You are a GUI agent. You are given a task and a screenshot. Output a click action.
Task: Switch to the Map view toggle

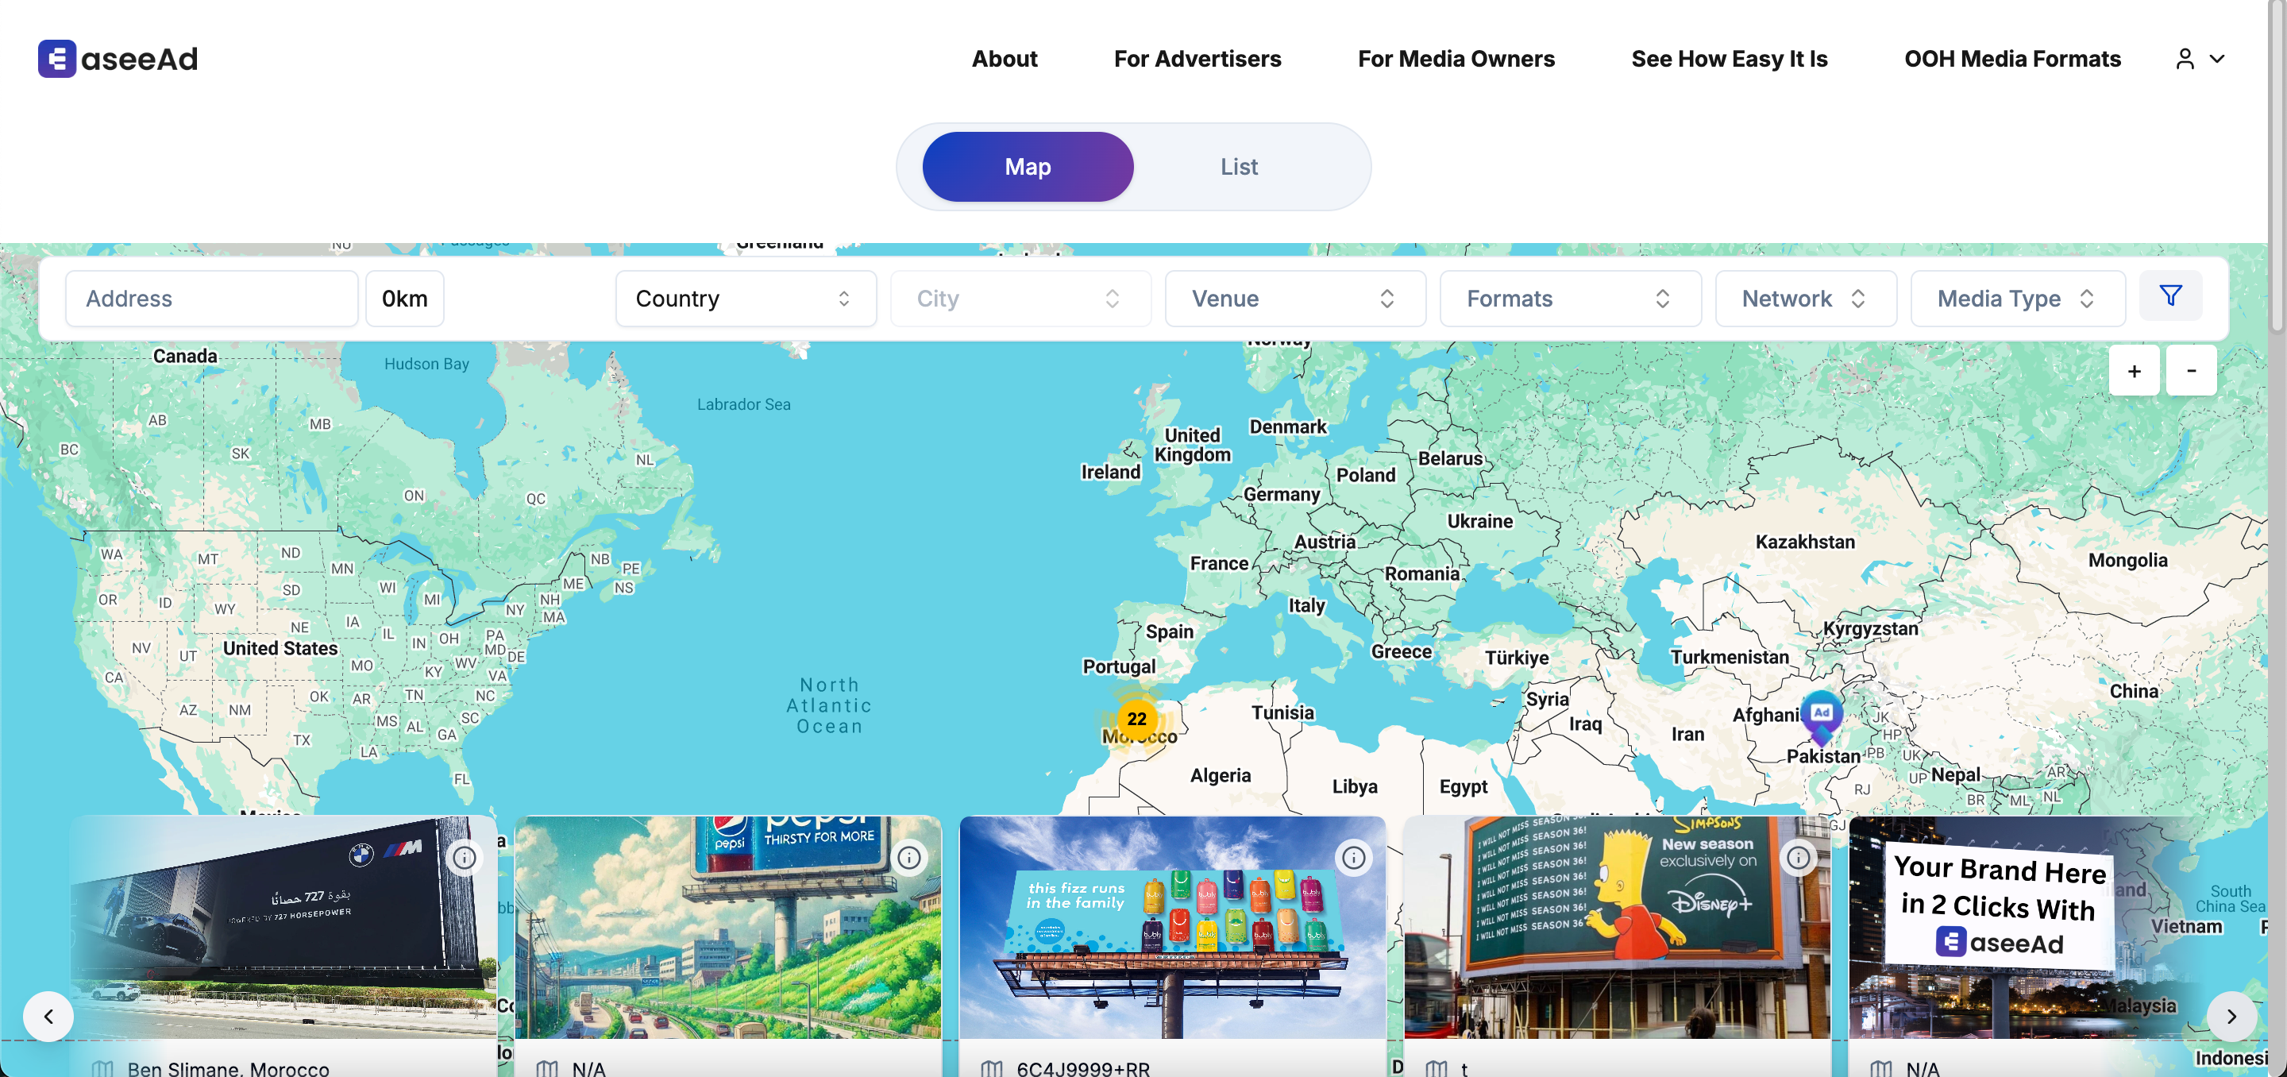click(1028, 167)
